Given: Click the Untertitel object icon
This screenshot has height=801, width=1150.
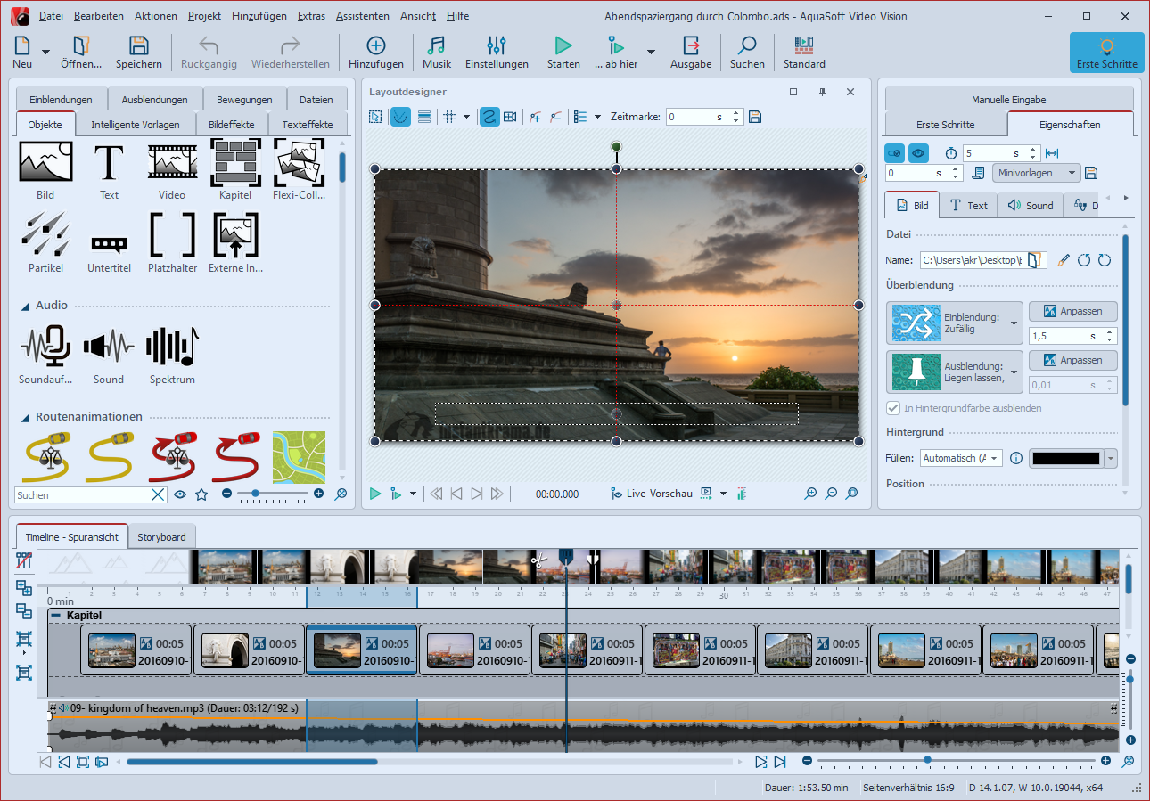Looking at the screenshot, I should tap(109, 241).
